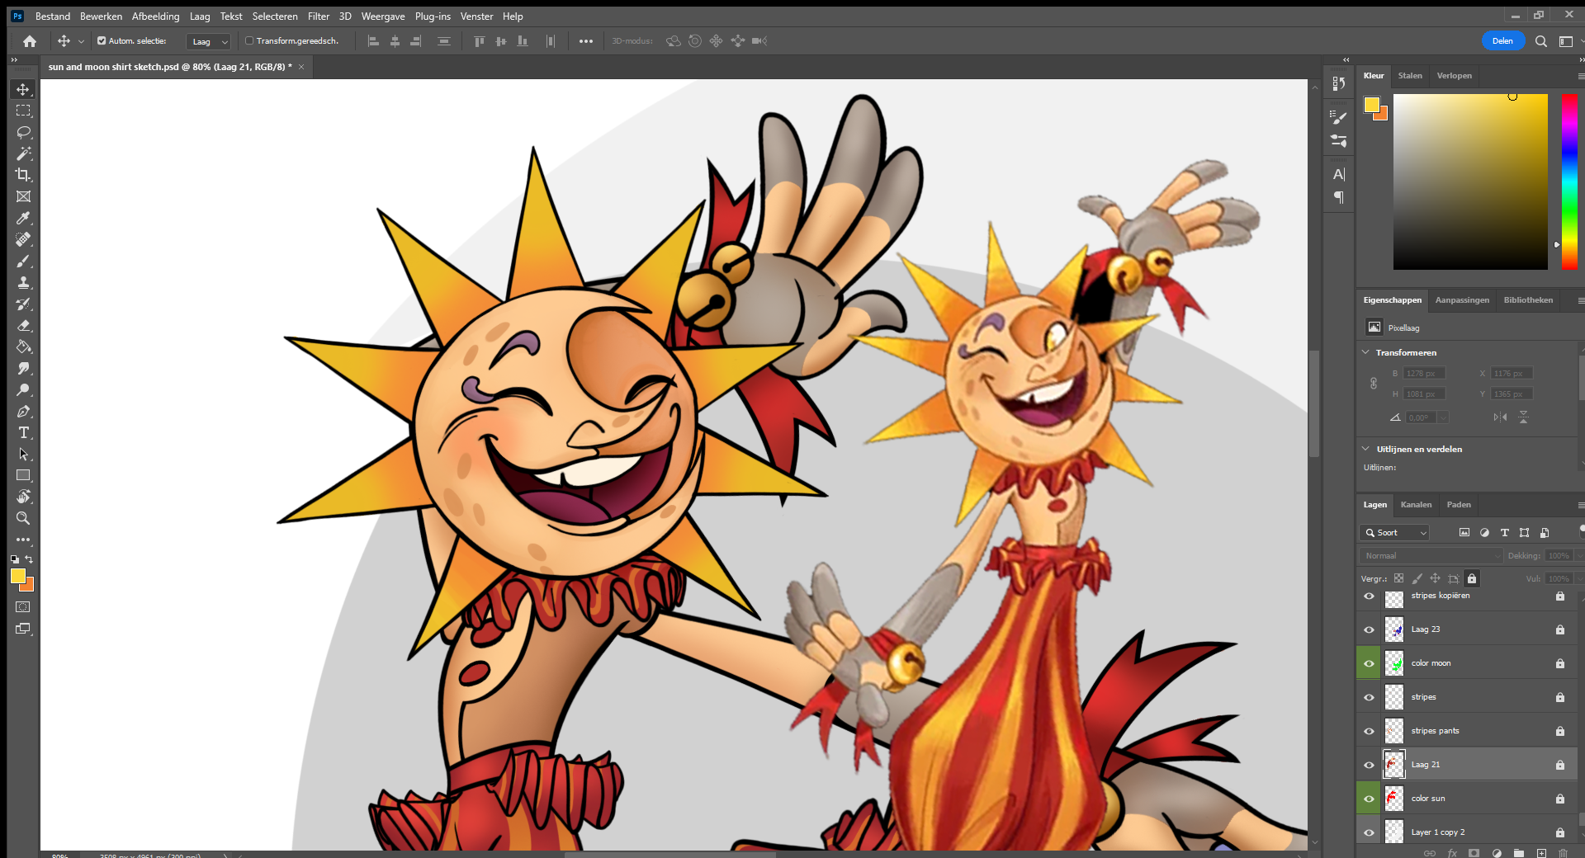Image resolution: width=1585 pixels, height=858 pixels.
Task: Open the Character panel icon
Action: (1339, 174)
